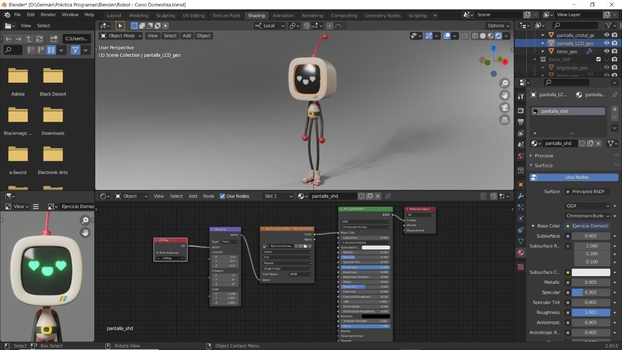Open the Node menu in node editor
This screenshot has width=622, height=350.
click(208, 196)
